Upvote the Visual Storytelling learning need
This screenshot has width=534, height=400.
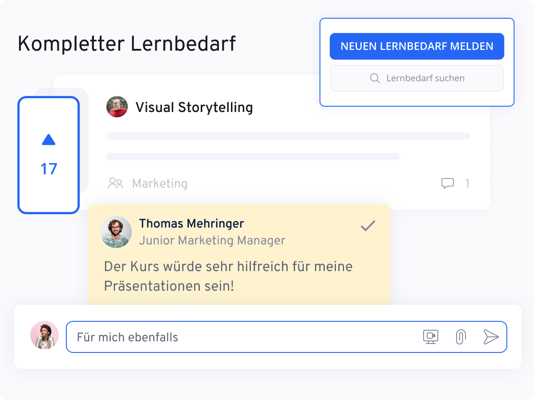tap(49, 140)
